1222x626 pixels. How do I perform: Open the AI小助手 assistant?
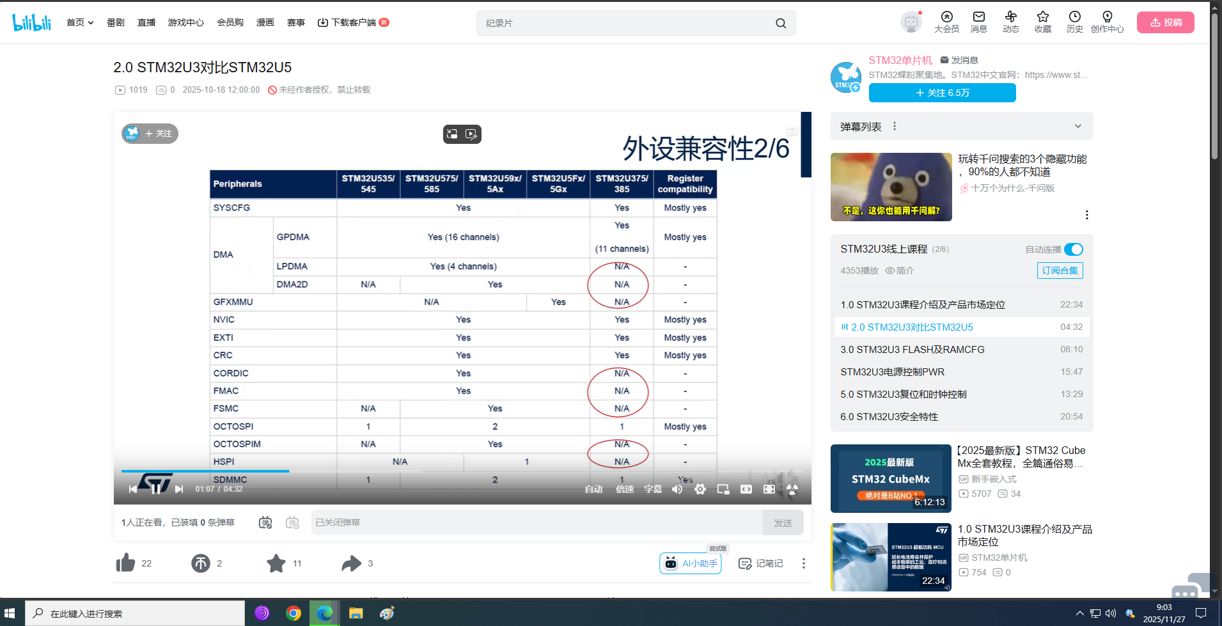click(691, 563)
